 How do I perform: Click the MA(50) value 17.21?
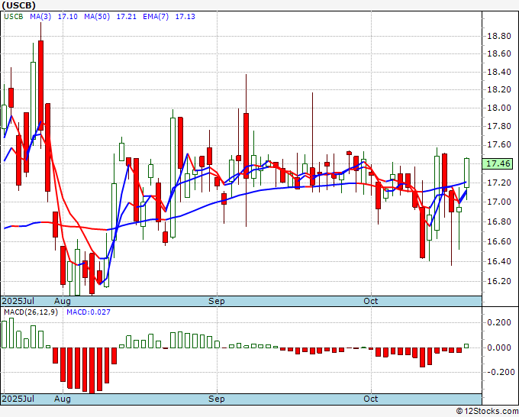click(x=127, y=17)
